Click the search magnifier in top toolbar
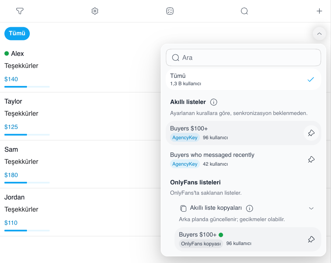This screenshot has width=331, height=263. pos(244,11)
